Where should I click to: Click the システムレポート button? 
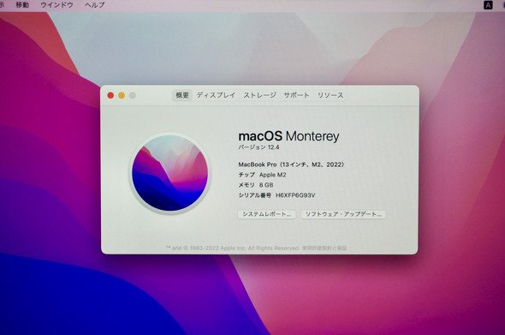click(267, 214)
